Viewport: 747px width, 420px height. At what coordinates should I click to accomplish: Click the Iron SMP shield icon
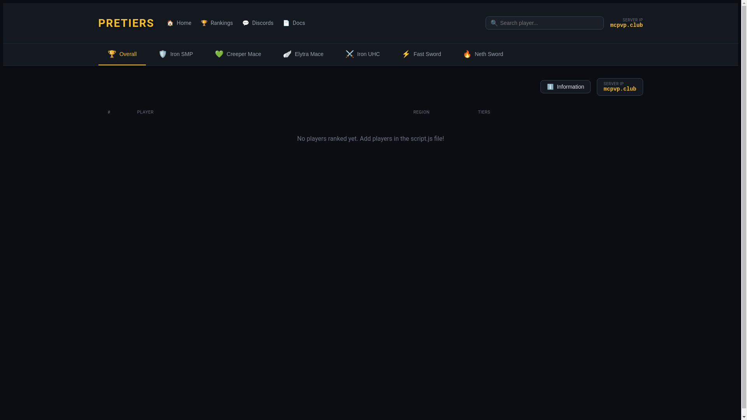click(x=163, y=54)
